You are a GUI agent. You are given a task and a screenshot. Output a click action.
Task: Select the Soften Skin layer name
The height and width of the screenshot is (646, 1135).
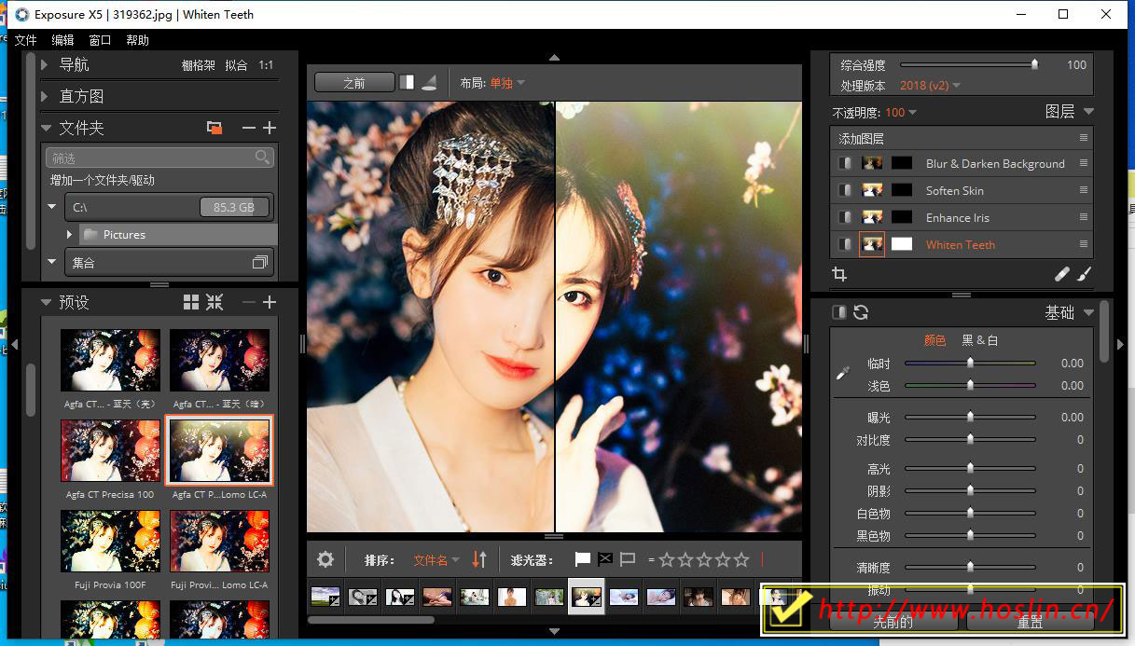point(954,190)
